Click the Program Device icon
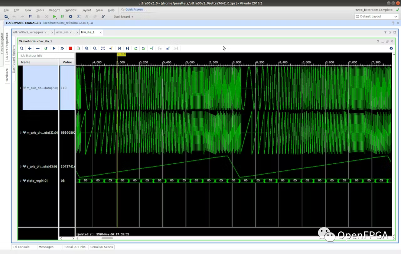Screen dimensions: 401x254 pos(62,17)
